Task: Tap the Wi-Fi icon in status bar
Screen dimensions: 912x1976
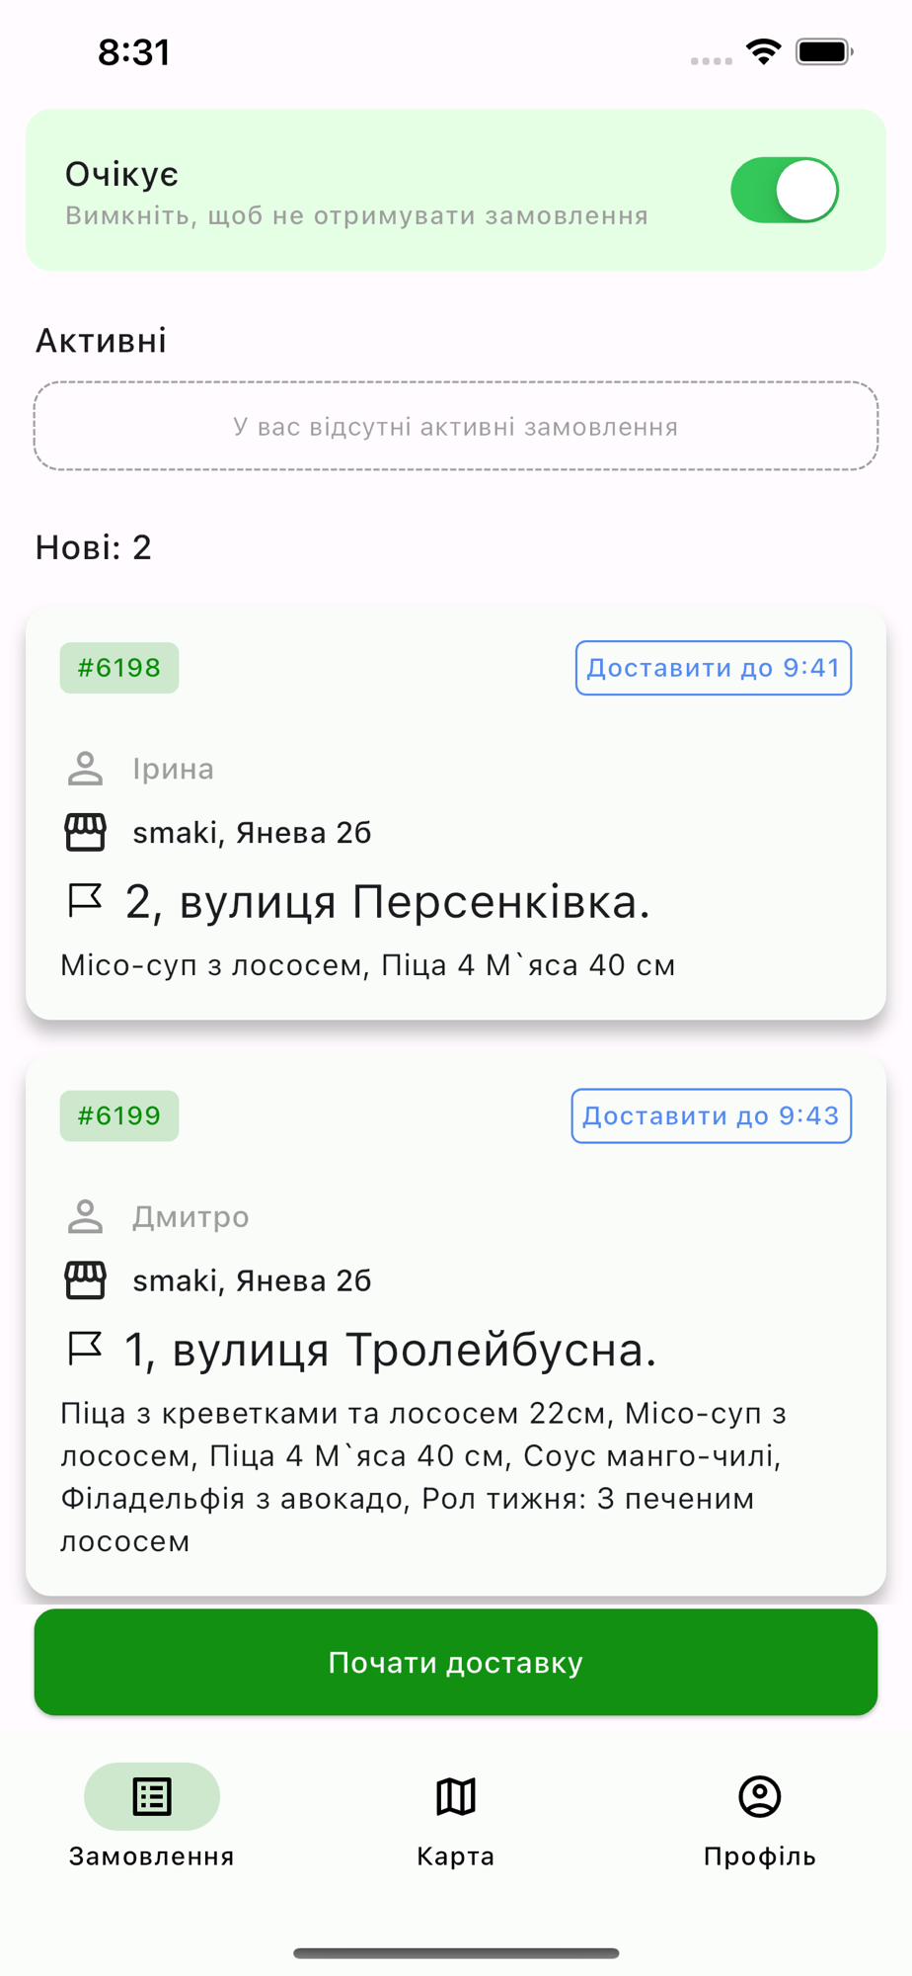Action: [x=764, y=51]
